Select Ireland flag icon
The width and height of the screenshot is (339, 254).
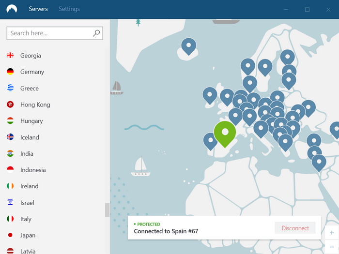10,186
